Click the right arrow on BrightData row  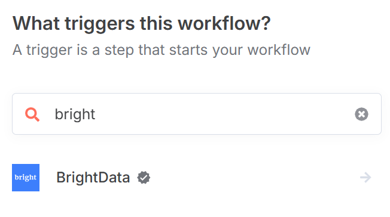pos(365,178)
